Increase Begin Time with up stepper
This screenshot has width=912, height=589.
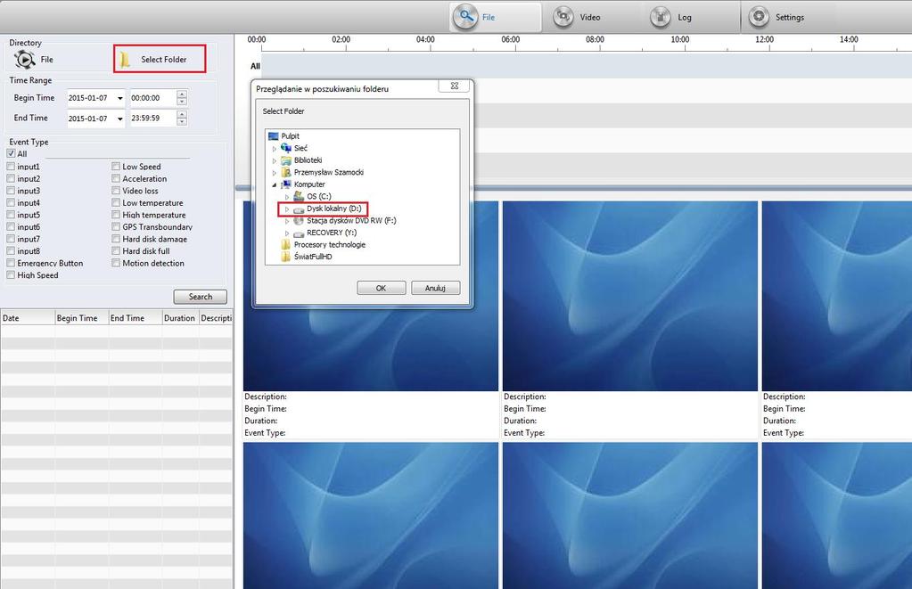182,94
